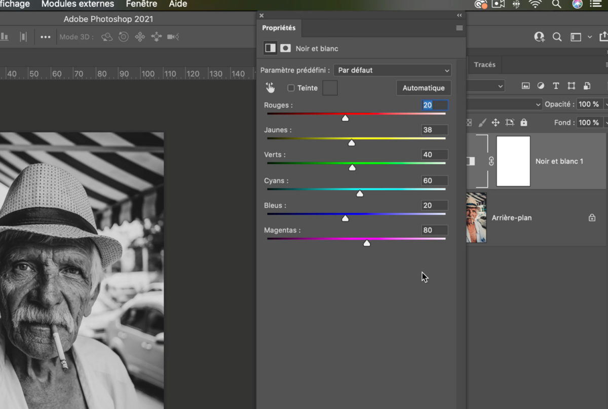Open the Photoshop search magnifier icon
This screenshot has width=608, height=409.
557,36
